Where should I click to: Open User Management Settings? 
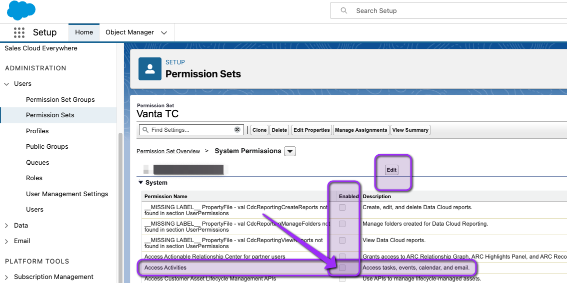point(67,194)
